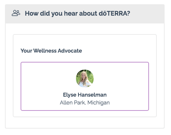Click the first name 'Elyse' on the card

pyautogui.click(x=70, y=95)
